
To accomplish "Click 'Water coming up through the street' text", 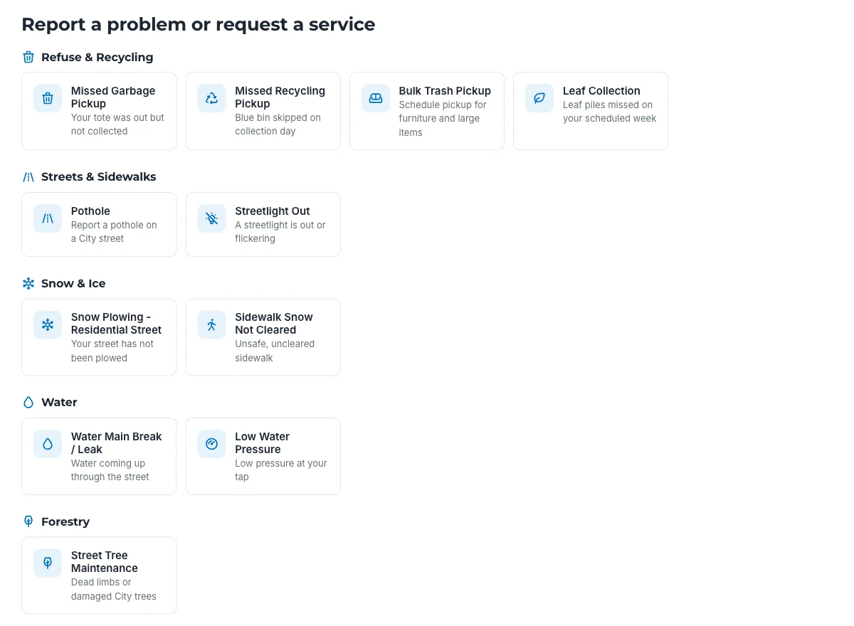I will click(x=110, y=470).
